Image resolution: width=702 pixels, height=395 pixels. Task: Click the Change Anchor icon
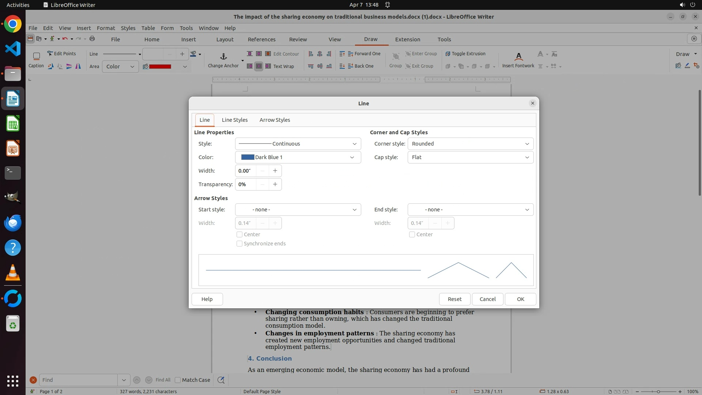pos(223,56)
